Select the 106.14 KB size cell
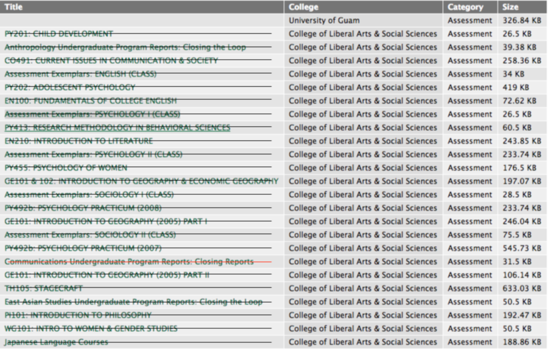 point(522,275)
